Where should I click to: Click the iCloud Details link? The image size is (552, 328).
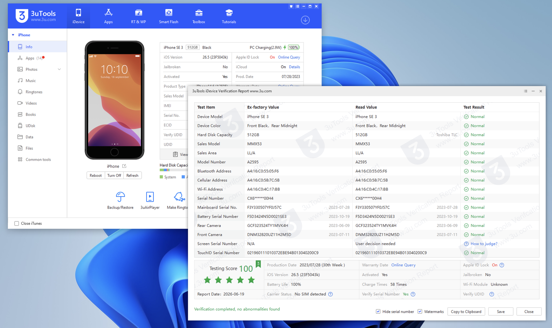294,67
